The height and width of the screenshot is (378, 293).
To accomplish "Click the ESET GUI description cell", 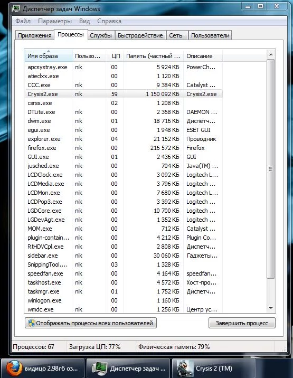I will coord(199,130).
